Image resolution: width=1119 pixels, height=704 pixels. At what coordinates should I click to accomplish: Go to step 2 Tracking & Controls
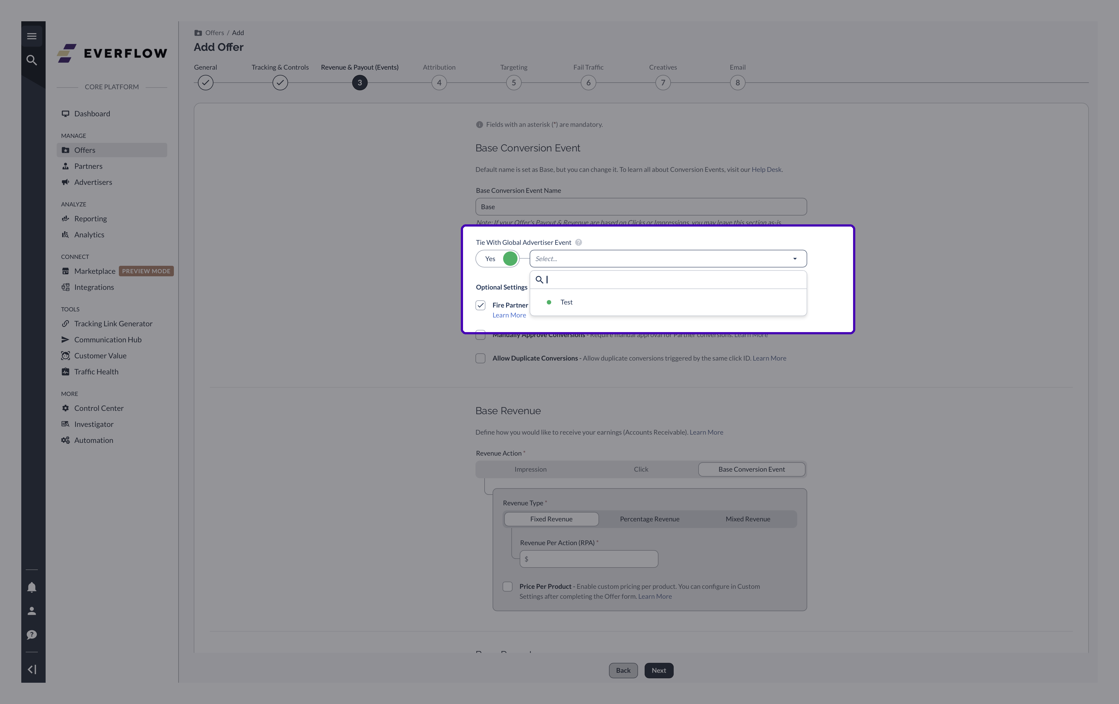280,83
